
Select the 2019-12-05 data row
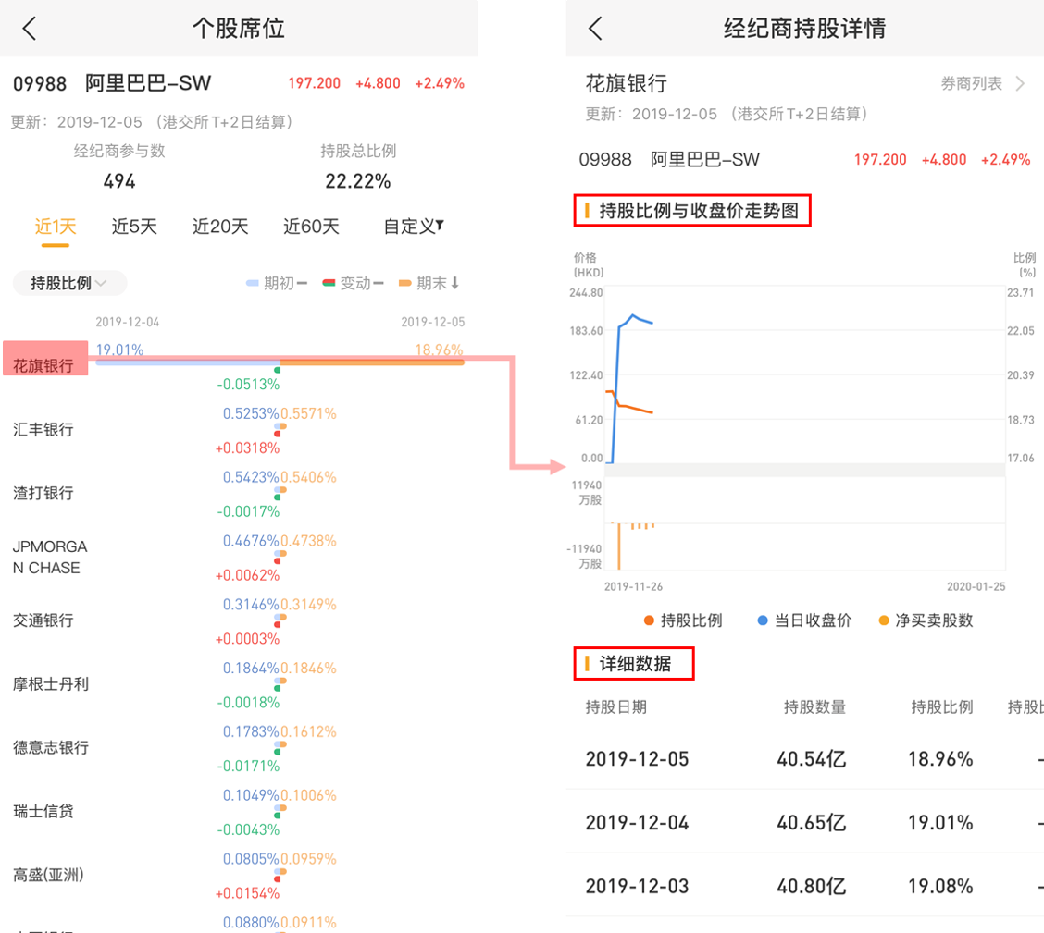click(805, 759)
